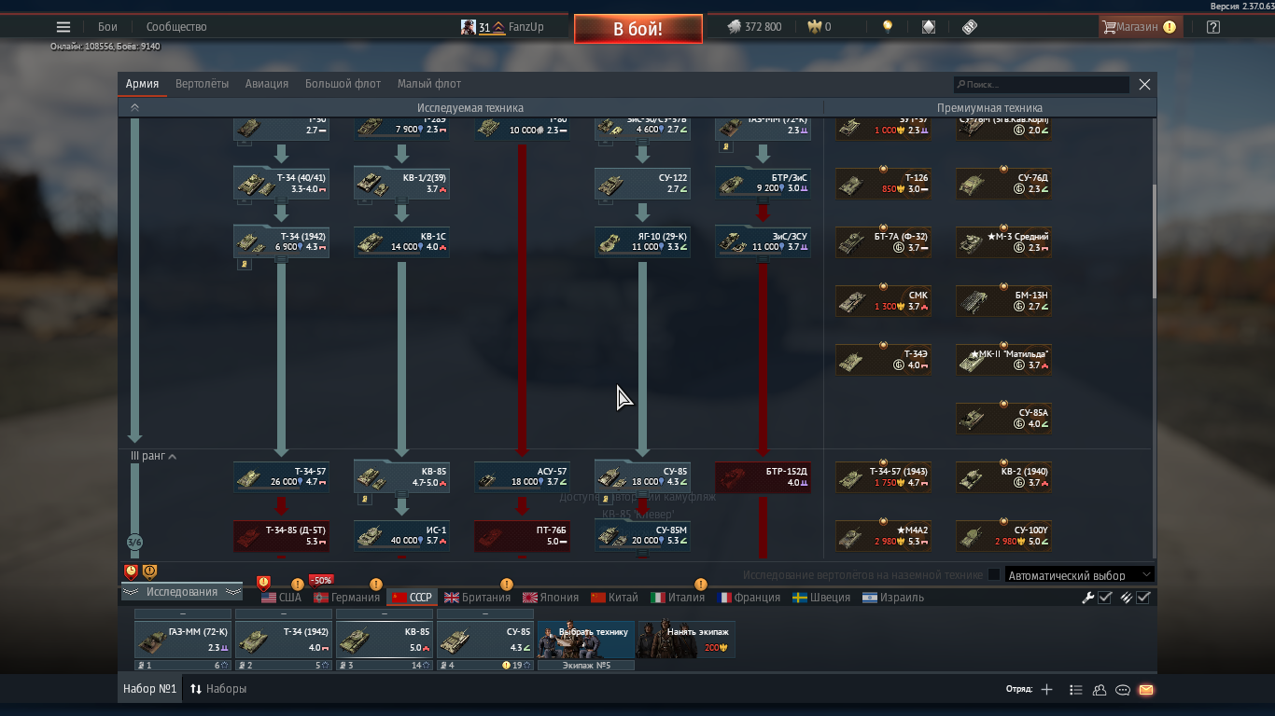
Task: Expand the Исследования panel
Action: tap(182, 592)
